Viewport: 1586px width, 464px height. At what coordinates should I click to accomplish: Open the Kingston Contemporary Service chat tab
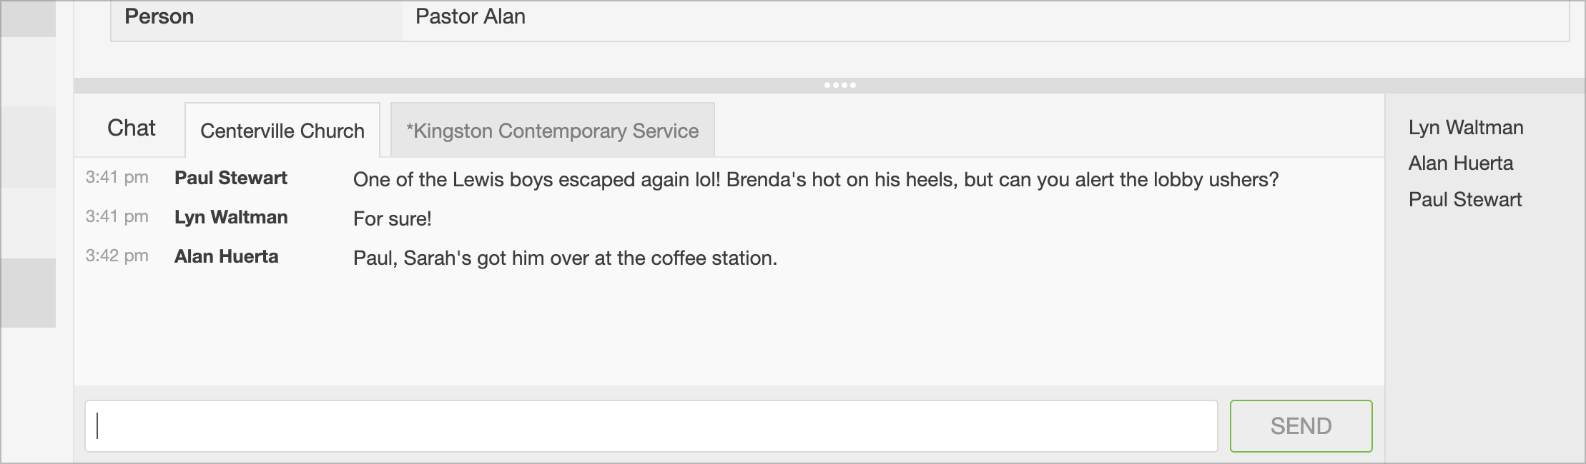click(x=552, y=131)
